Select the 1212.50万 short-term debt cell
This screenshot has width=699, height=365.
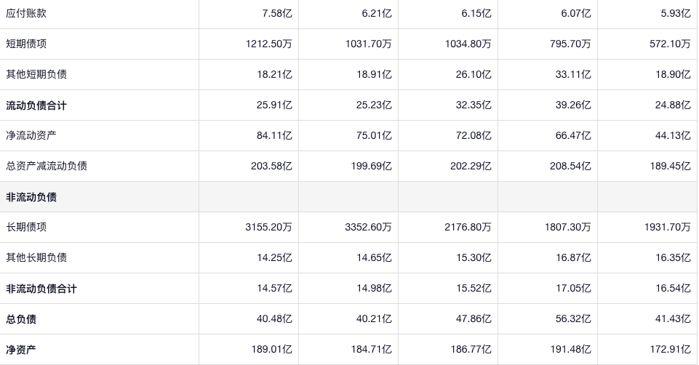pos(269,44)
